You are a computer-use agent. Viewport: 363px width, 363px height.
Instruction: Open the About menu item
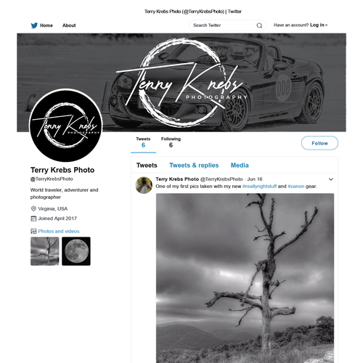point(69,25)
